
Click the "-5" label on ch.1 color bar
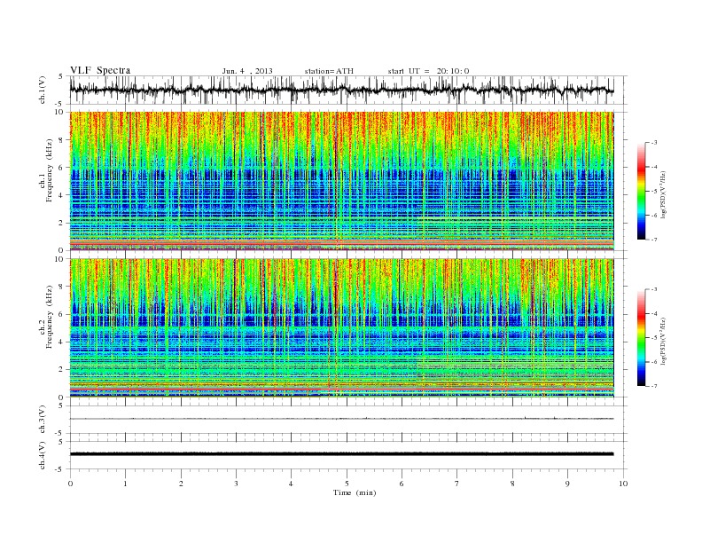tap(654, 192)
